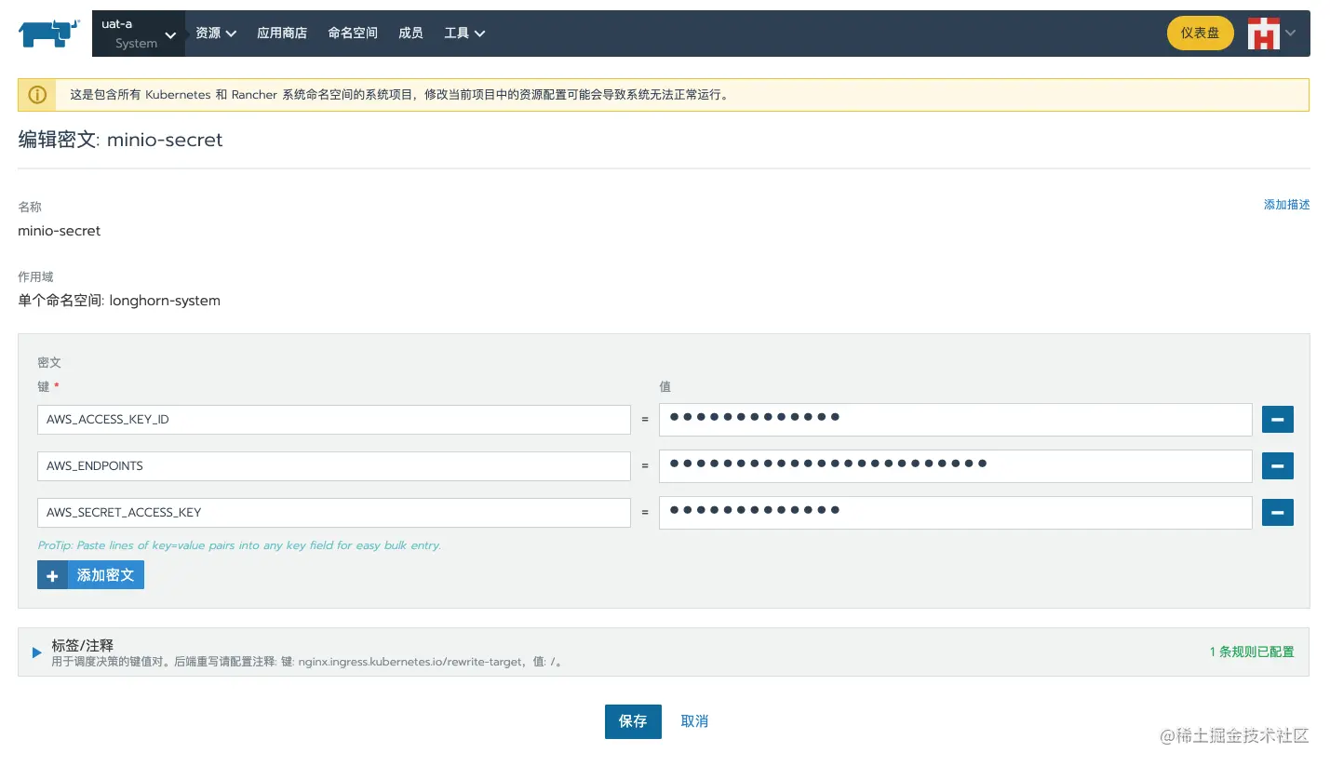This screenshot has width=1330, height=766.
Task: Click the AWS_SECRET_ACCESS_KEY key field
Action: [x=334, y=513]
